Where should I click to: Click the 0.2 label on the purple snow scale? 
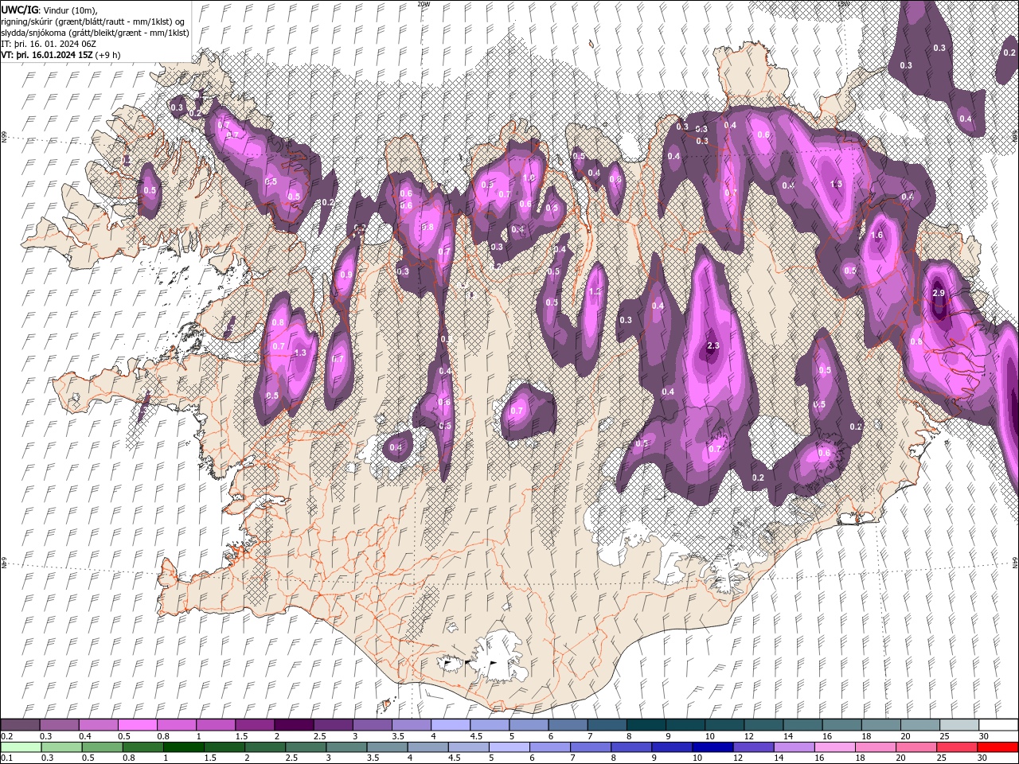click(x=6, y=736)
